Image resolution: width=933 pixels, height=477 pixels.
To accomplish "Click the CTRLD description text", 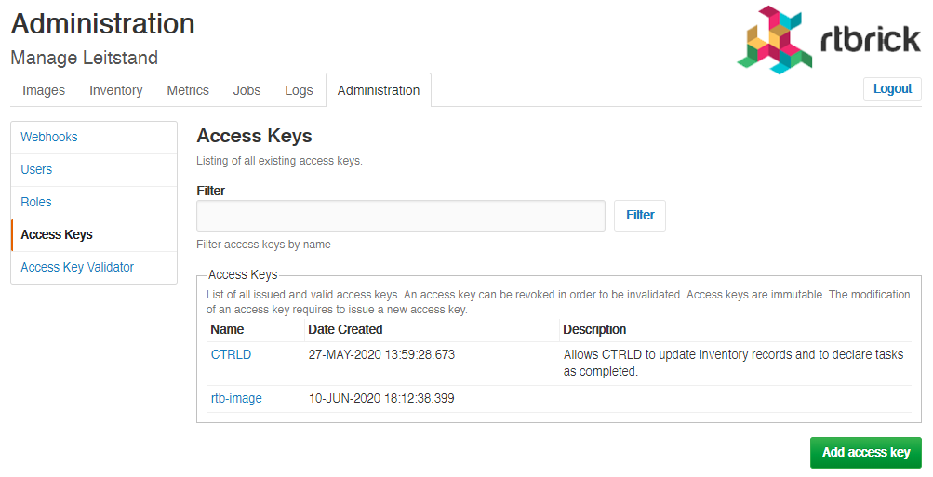I will (x=733, y=363).
